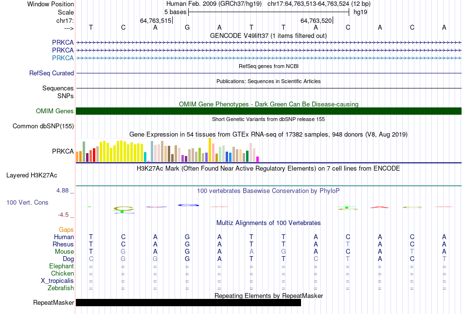Select the Chicken alignment row label
The width and height of the screenshot is (462, 314).
pyautogui.click(x=62, y=273)
